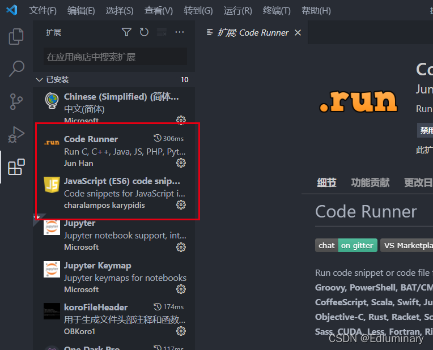Viewport: 433px width, 350px height.
Task: Select the koroFileHeader extension entry
Action: (x=114, y=319)
